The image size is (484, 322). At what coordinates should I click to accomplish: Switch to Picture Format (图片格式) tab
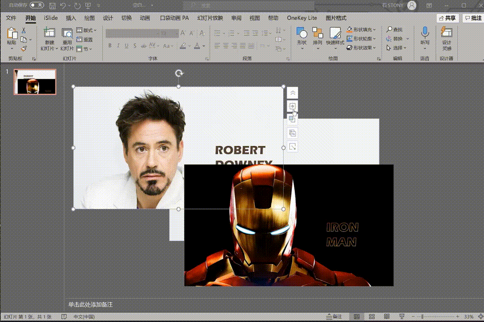click(336, 18)
